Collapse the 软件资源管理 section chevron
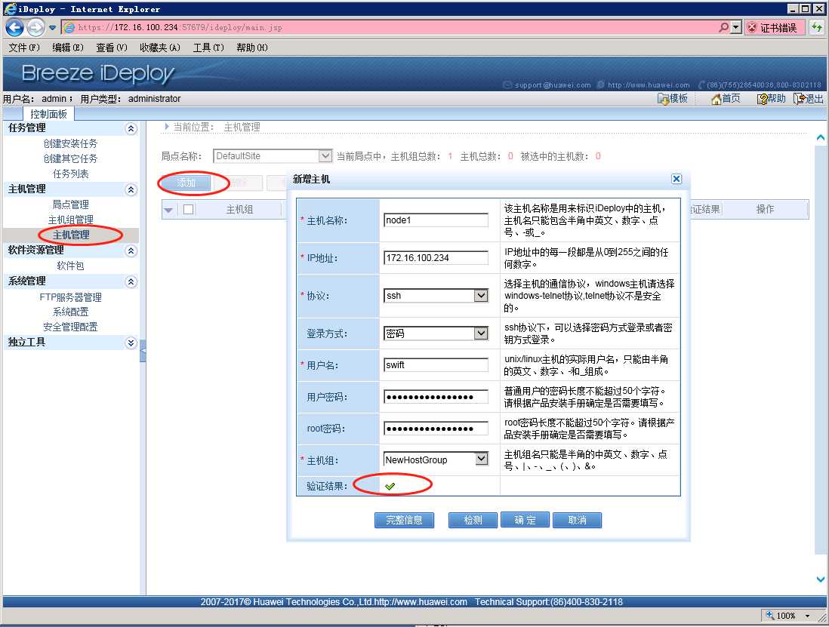 pos(131,251)
